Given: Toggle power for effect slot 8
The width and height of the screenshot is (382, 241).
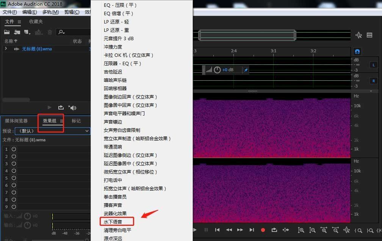Looking at the screenshot, I should coord(14,199).
